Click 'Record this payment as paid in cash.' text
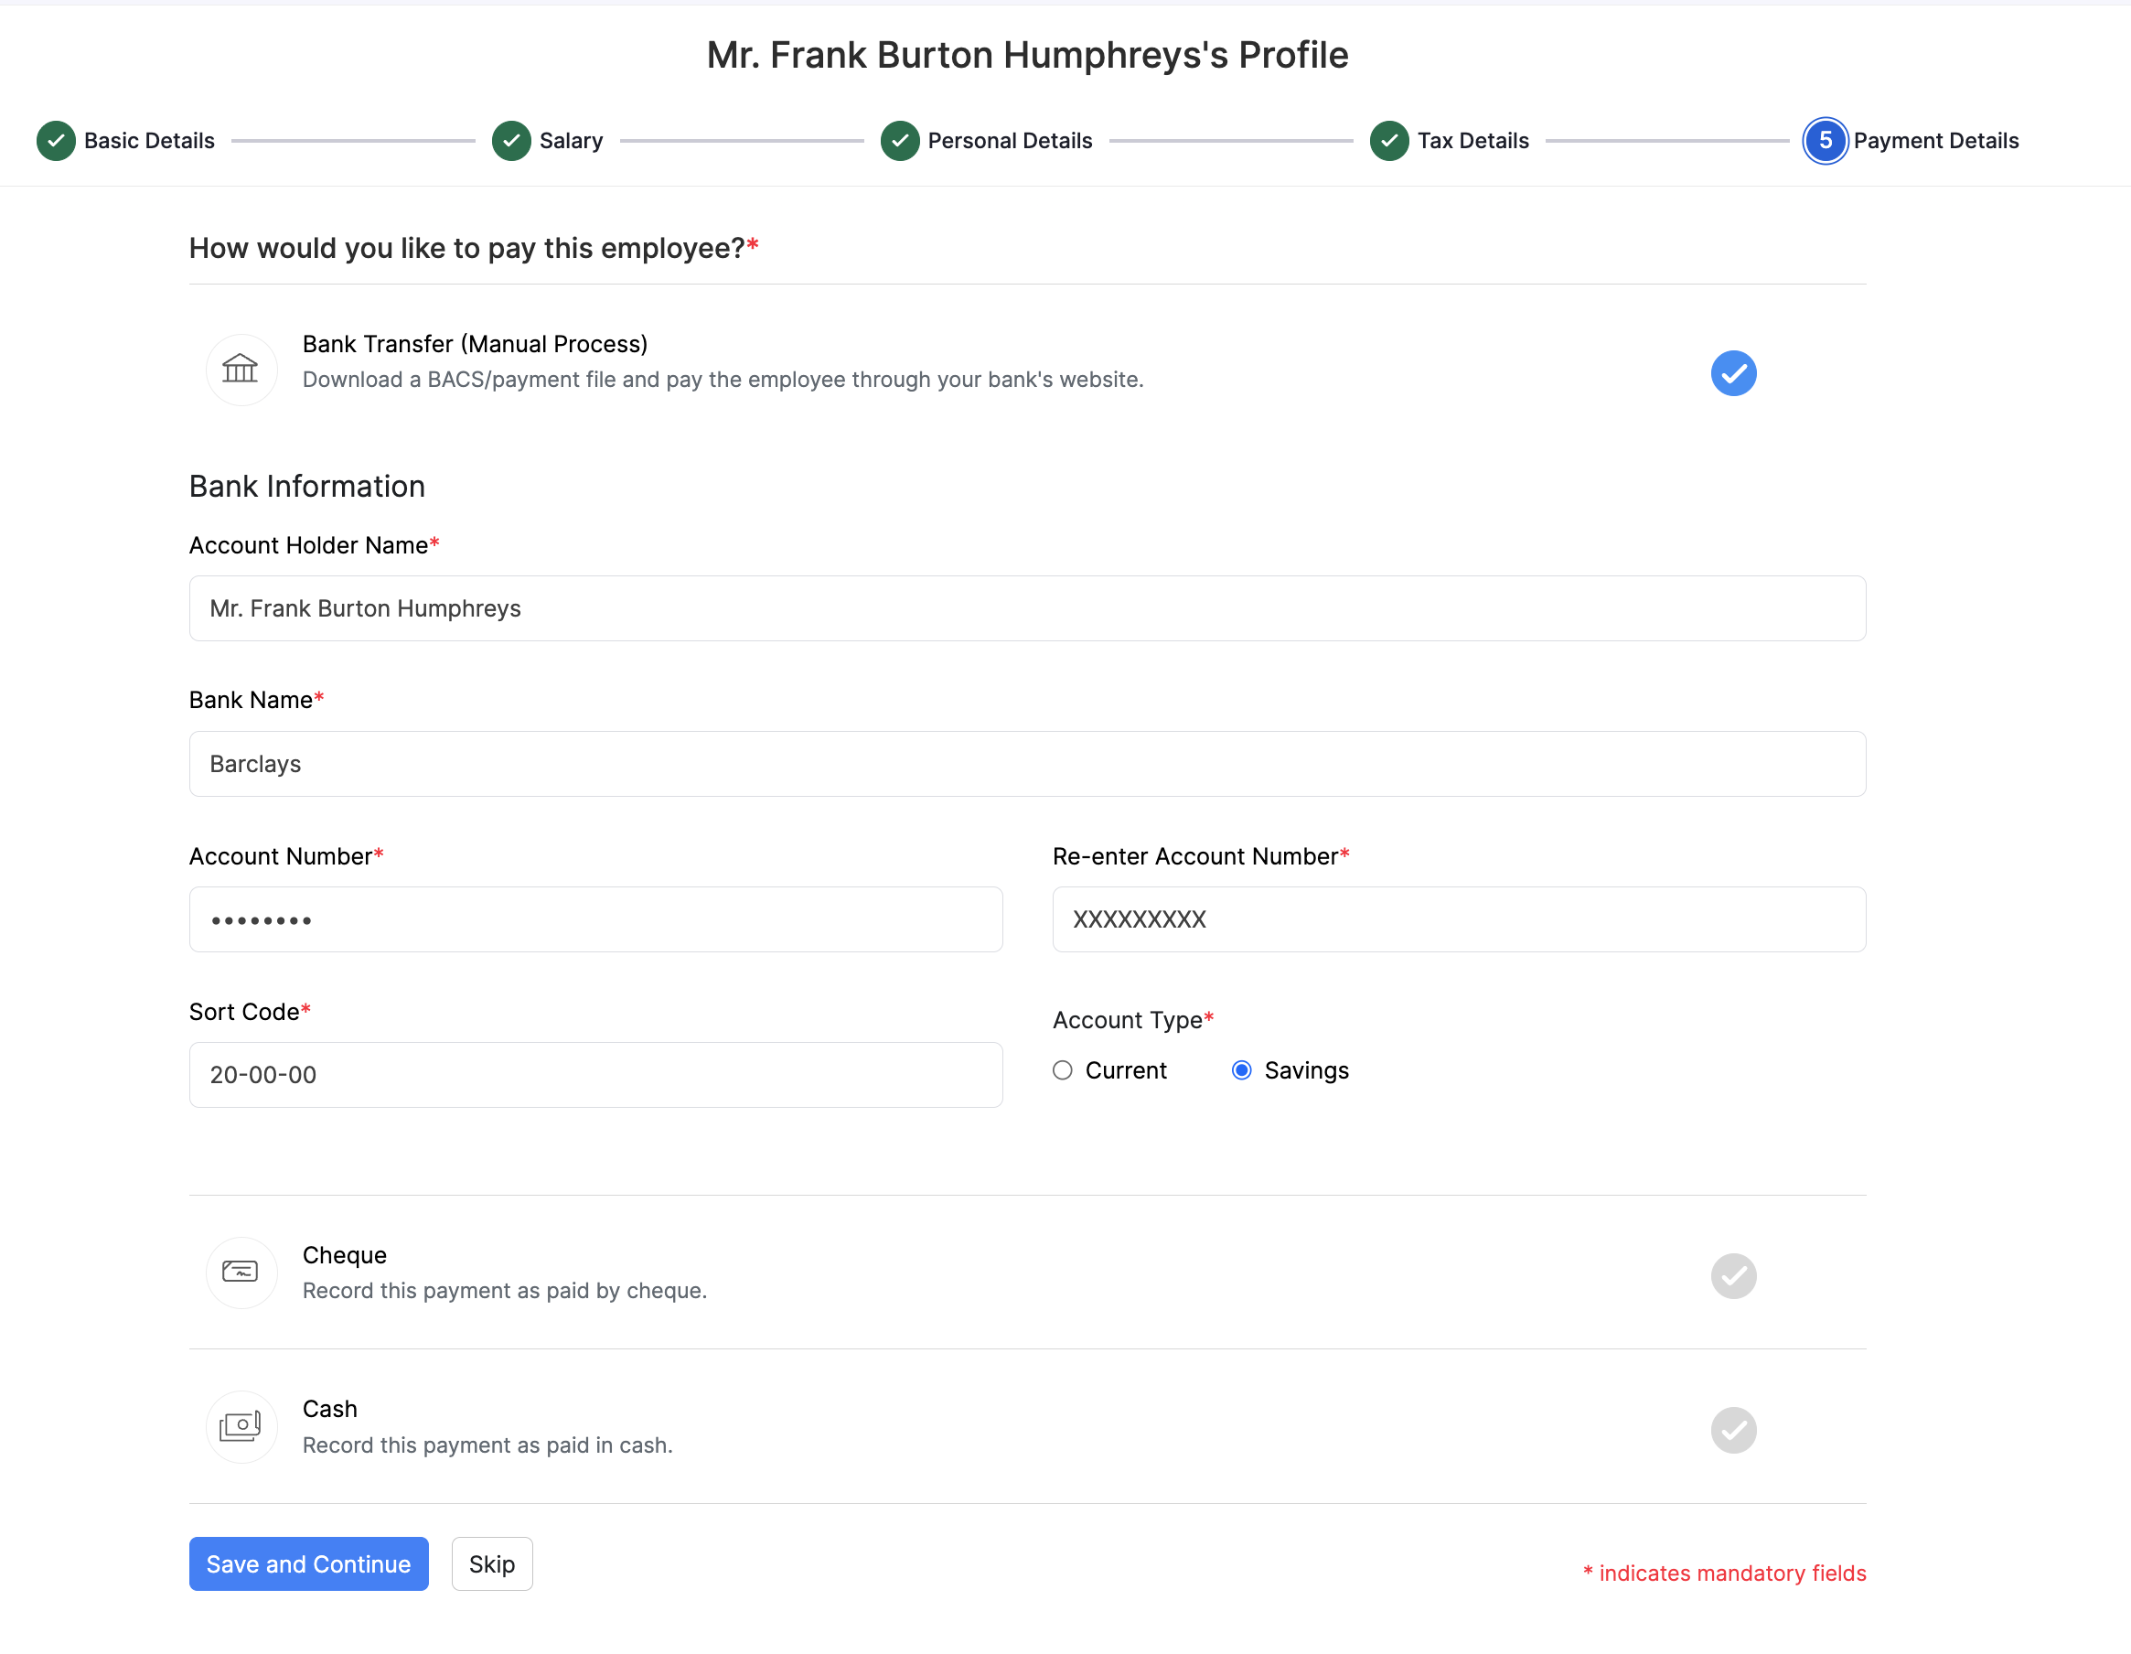 (487, 1445)
